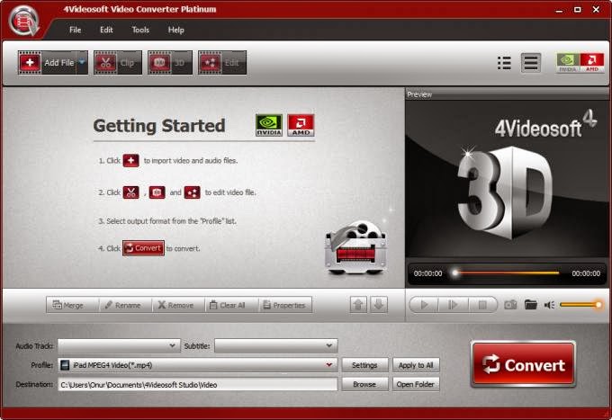This screenshot has height=420, width=612.
Task: Open the Profile dropdown list
Action: tap(198, 365)
